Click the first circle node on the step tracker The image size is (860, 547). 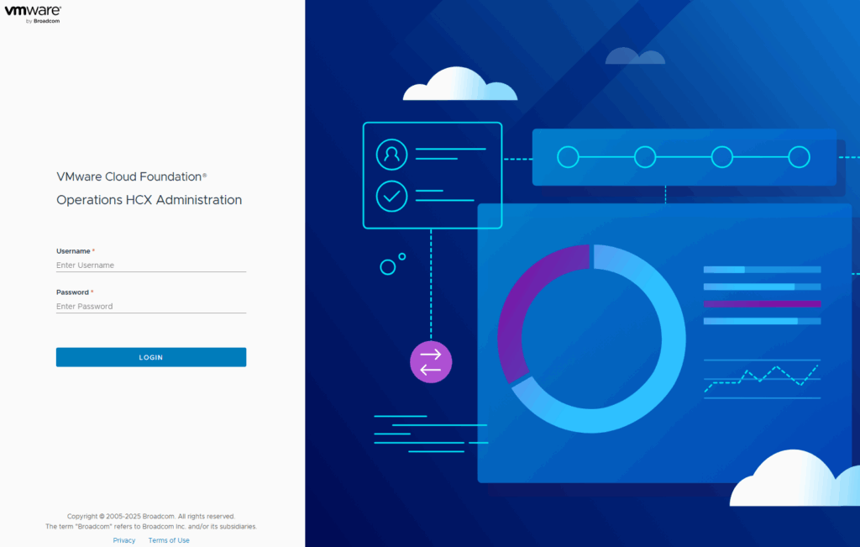(569, 157)
